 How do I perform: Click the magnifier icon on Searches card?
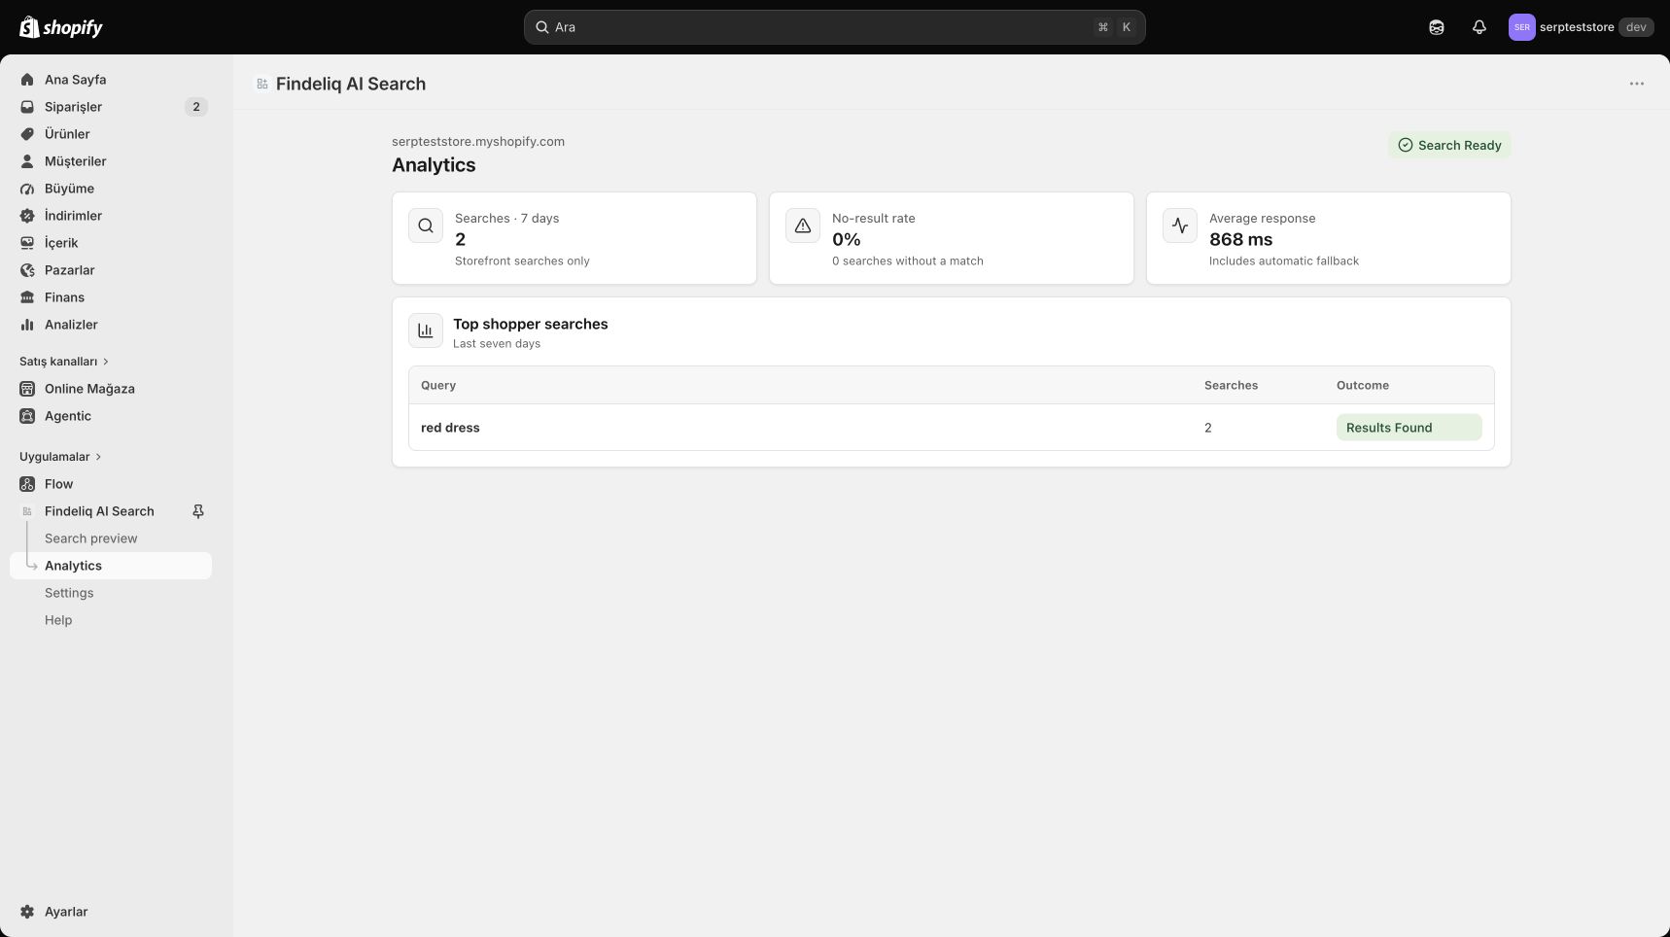[x=426, y=226]
